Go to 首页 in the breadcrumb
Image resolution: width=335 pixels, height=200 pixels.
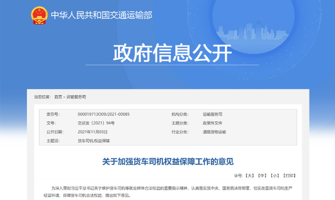(58, 97)
